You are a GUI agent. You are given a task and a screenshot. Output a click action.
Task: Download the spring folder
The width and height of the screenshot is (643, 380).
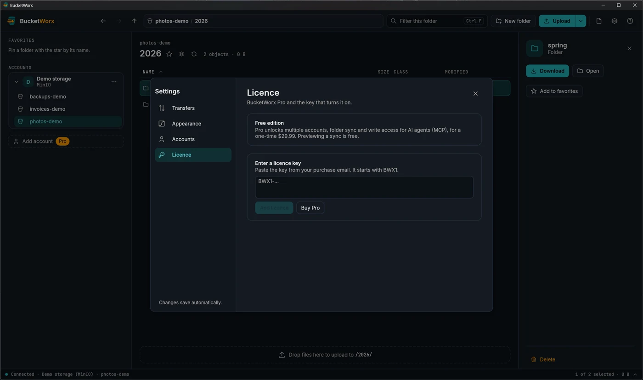click(547, 71)
